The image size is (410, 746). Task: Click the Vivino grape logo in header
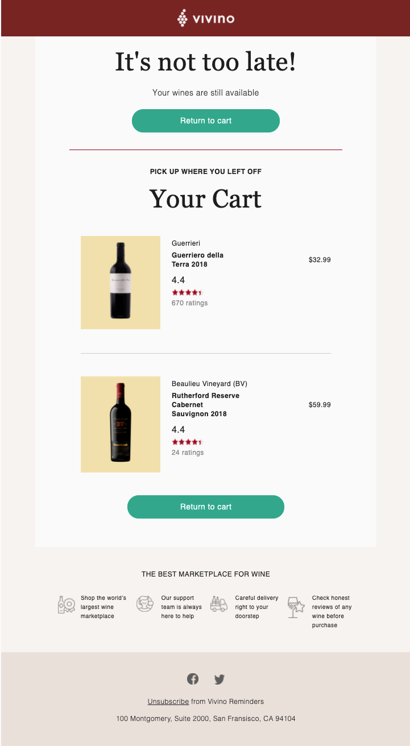pyautogui.click(x=183, y=18)
